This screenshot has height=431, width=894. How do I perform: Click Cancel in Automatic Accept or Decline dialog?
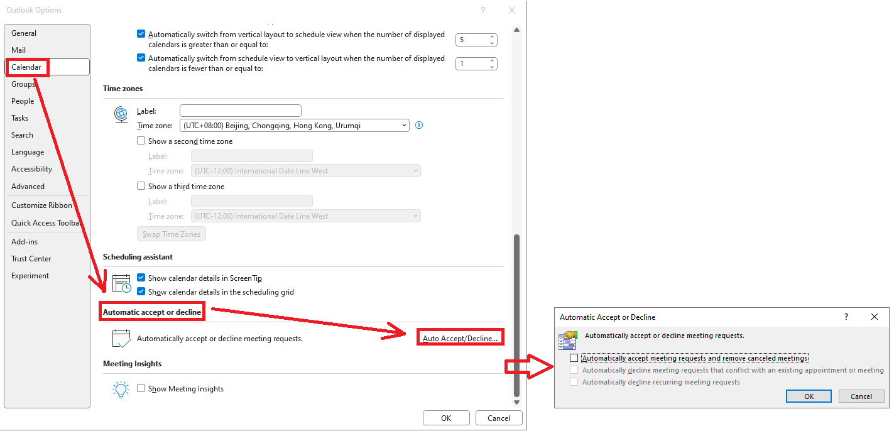pos(861,396)
